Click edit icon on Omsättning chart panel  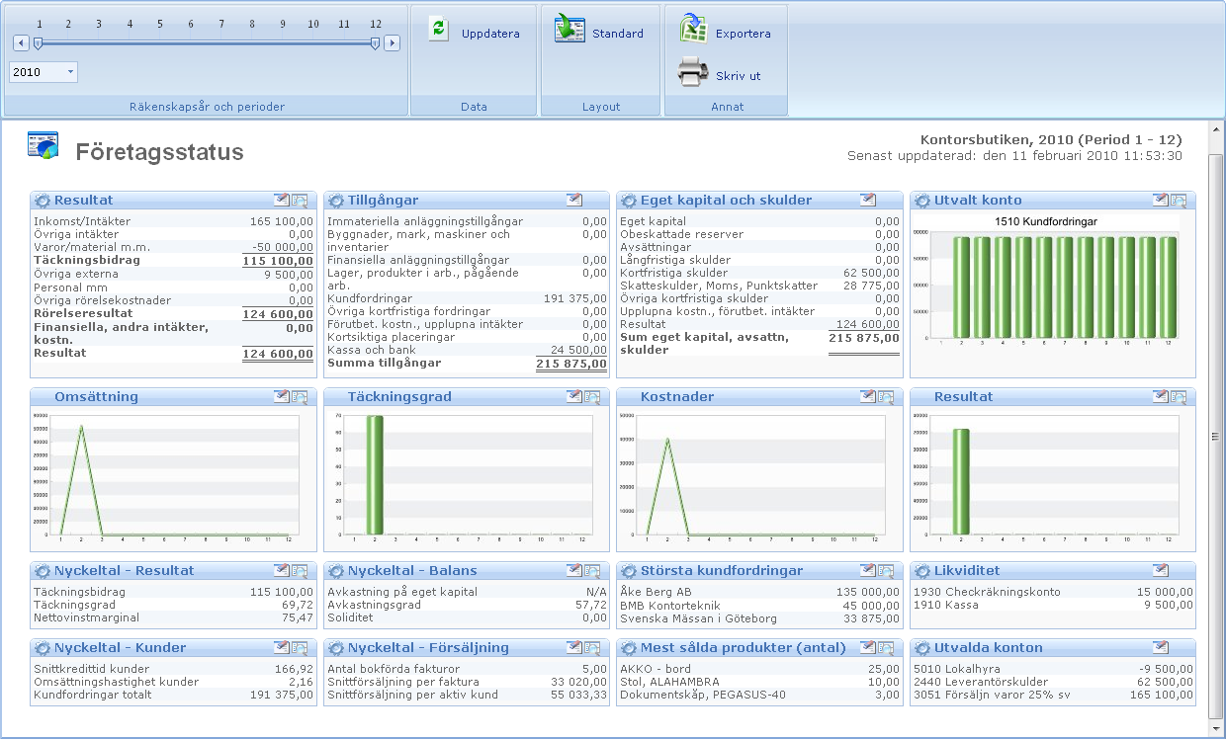coord(281,396)
